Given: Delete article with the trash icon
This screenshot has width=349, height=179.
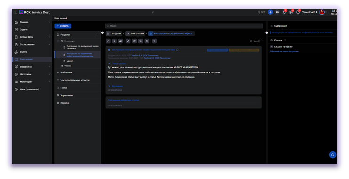Looking at the screenshot, I should coord(147,41).
